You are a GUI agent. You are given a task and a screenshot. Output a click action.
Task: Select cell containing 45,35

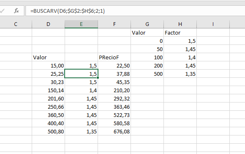pyautogui.click(x=114, y=82)
